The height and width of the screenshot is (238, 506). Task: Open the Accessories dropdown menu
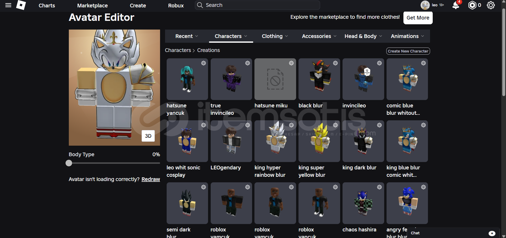coord(319,36)
